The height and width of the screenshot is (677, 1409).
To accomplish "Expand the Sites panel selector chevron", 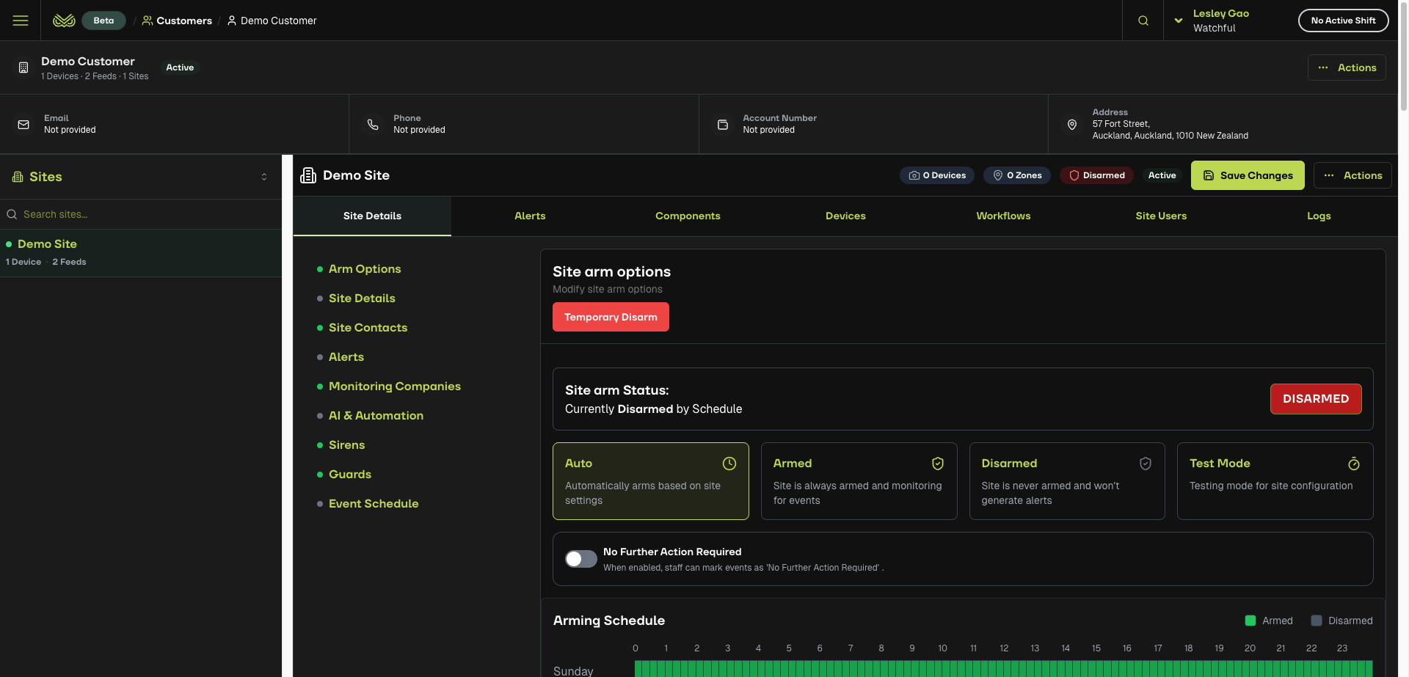I will coord(264,177).
